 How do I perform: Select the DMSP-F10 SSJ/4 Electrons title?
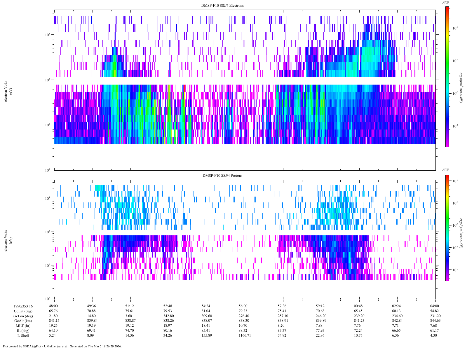pyautogui.click(x=222, y=6)
